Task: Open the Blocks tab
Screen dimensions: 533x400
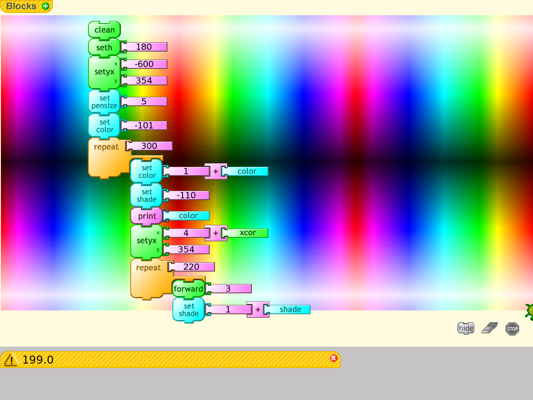Action: (x=21, y=6)
